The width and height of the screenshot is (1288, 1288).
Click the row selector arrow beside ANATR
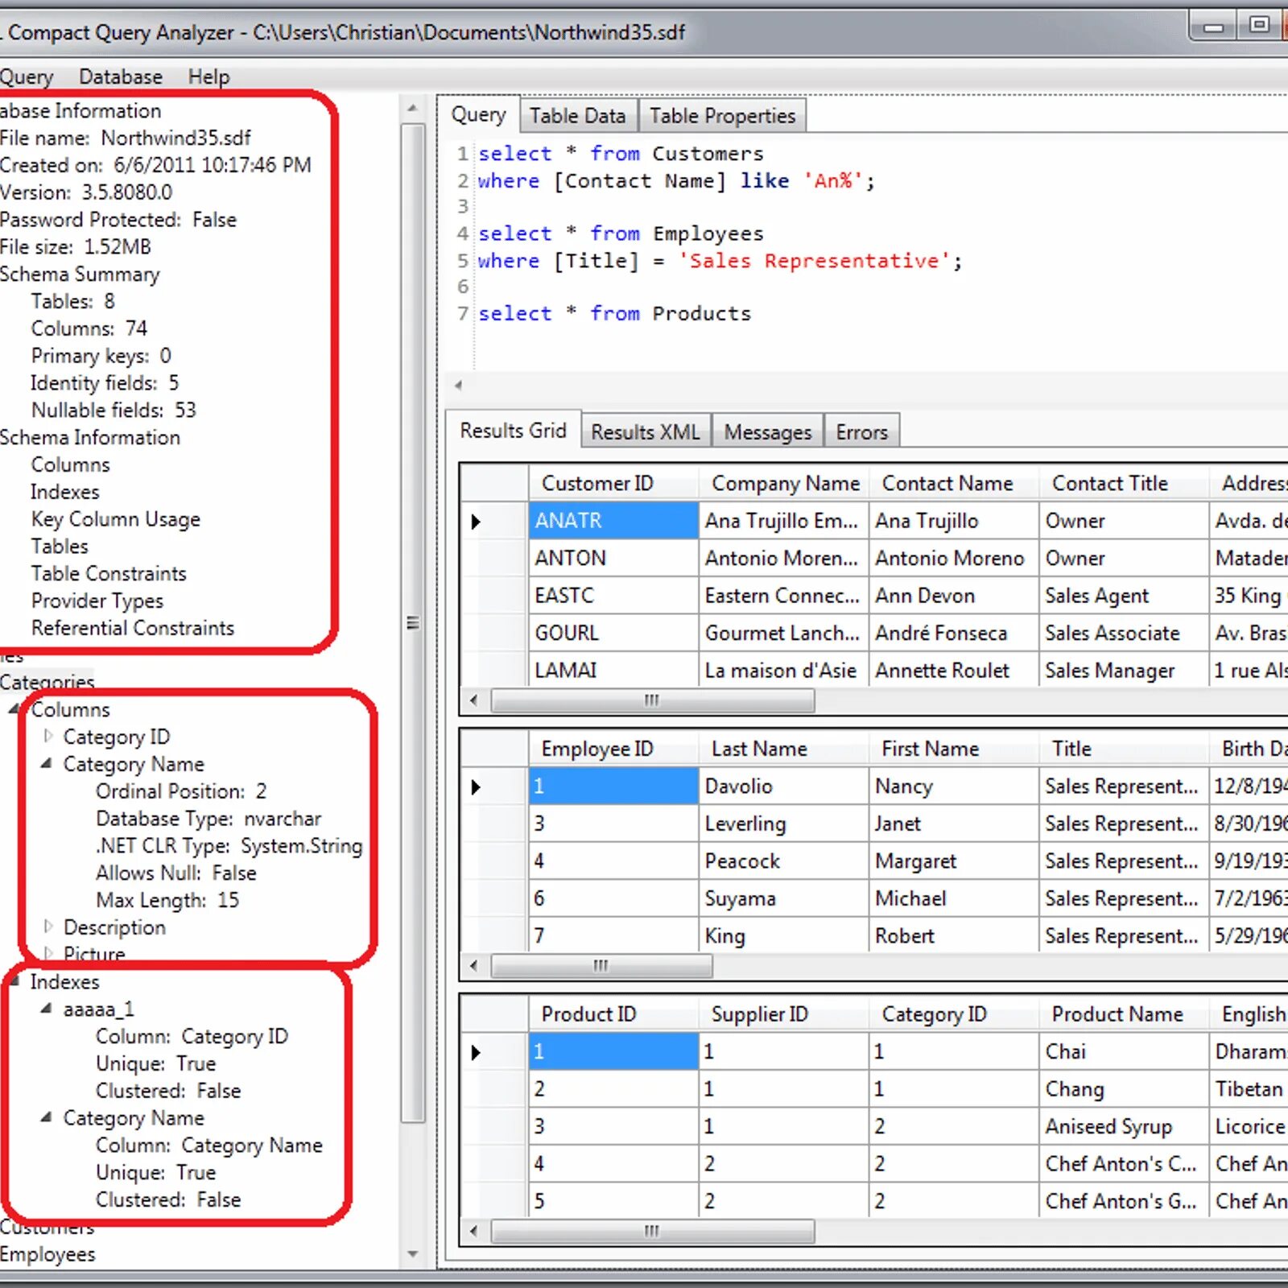(x=477, y=521)
